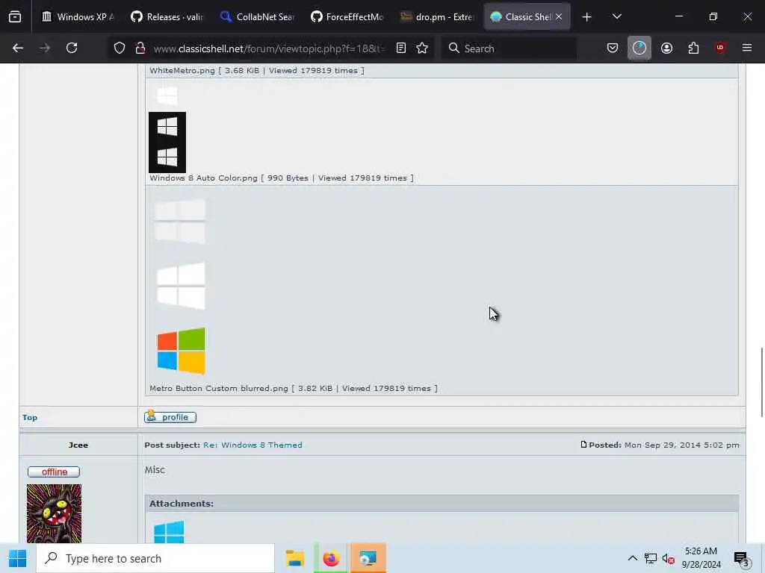765x573 pixels.
Task: Open the Re: Windows 8 Themed link
Action: [x=253, y=445]
